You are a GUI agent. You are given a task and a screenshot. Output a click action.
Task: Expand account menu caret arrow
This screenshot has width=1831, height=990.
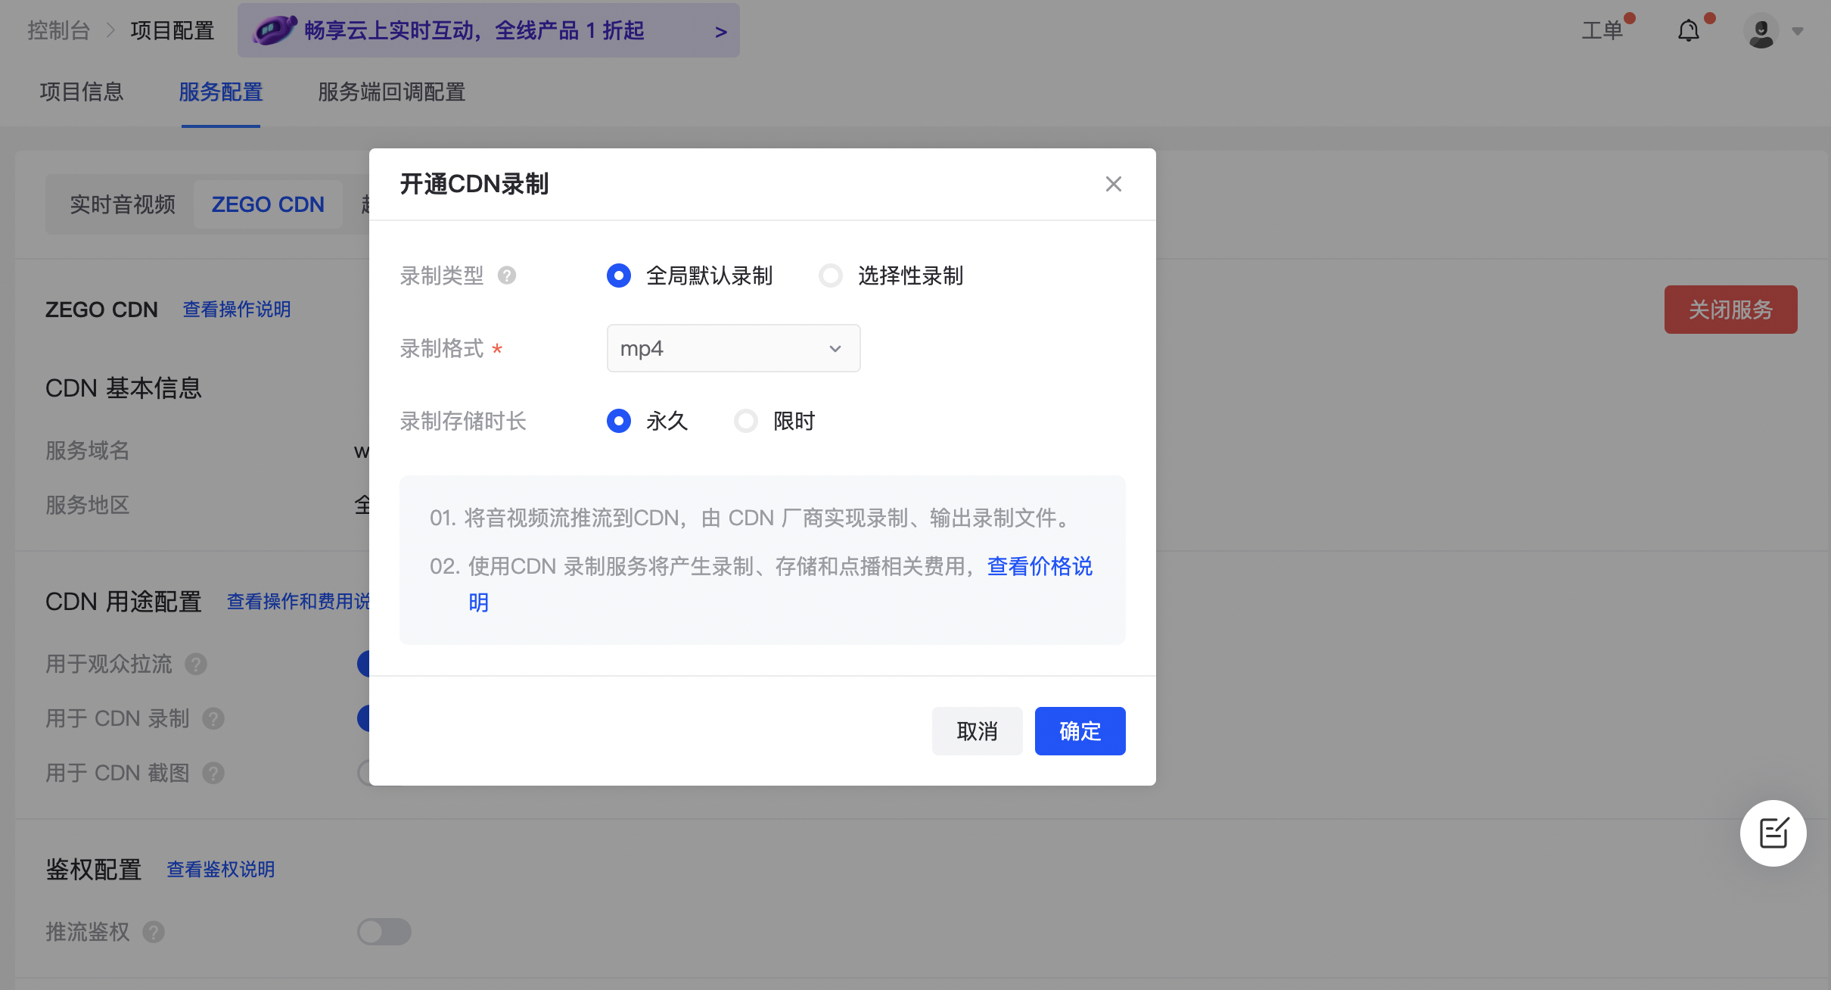(x=1798, y=32)
